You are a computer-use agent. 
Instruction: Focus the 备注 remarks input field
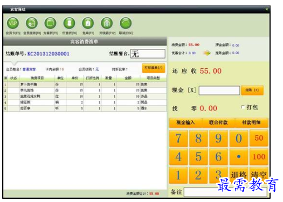click(x=225, y=192)
